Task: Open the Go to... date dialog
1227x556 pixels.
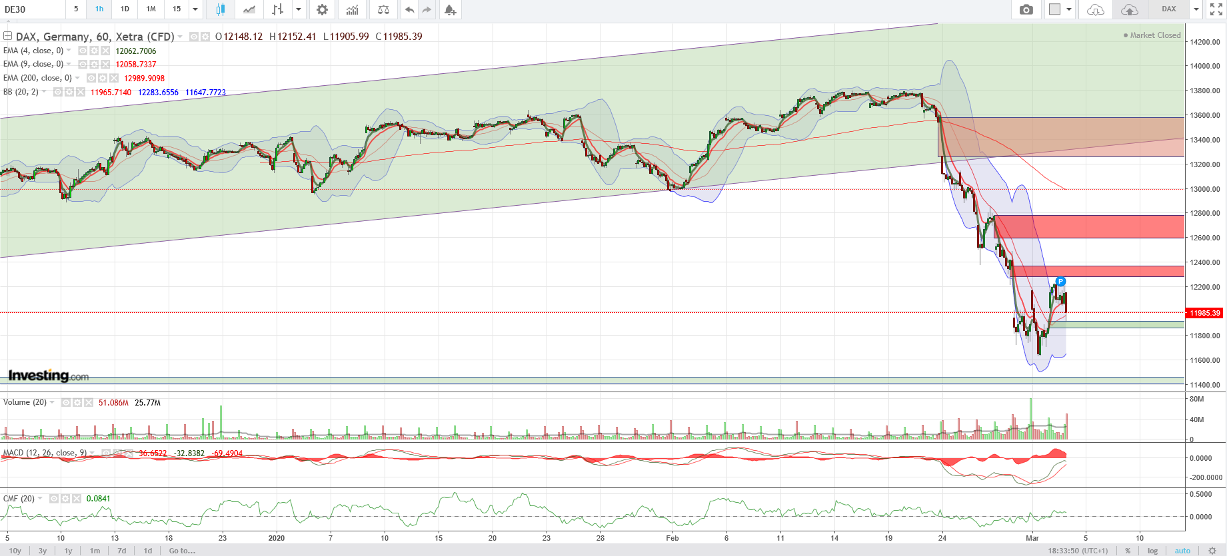Action: click(182, 551)
